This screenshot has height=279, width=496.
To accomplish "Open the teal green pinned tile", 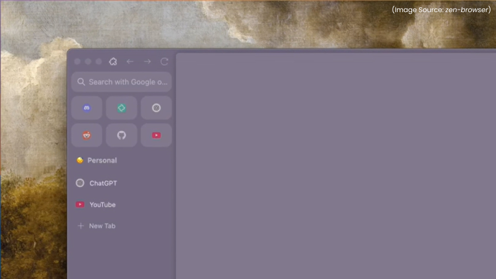I will click(122, 108).
